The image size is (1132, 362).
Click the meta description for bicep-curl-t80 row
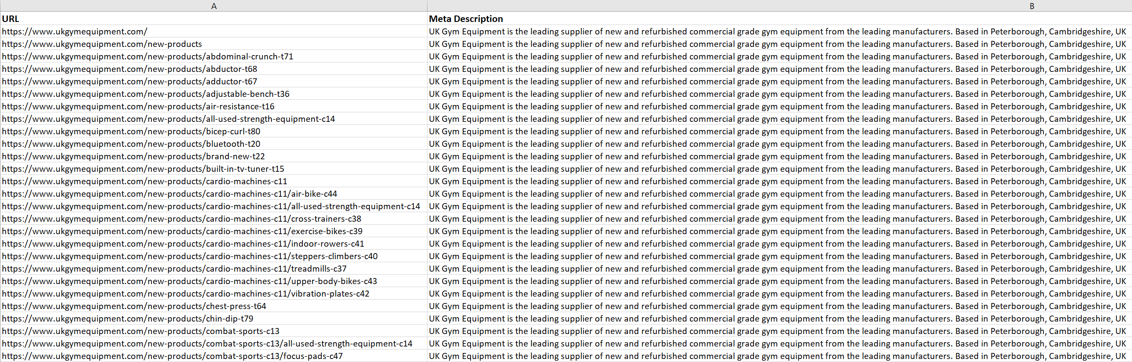coord(747,131)
